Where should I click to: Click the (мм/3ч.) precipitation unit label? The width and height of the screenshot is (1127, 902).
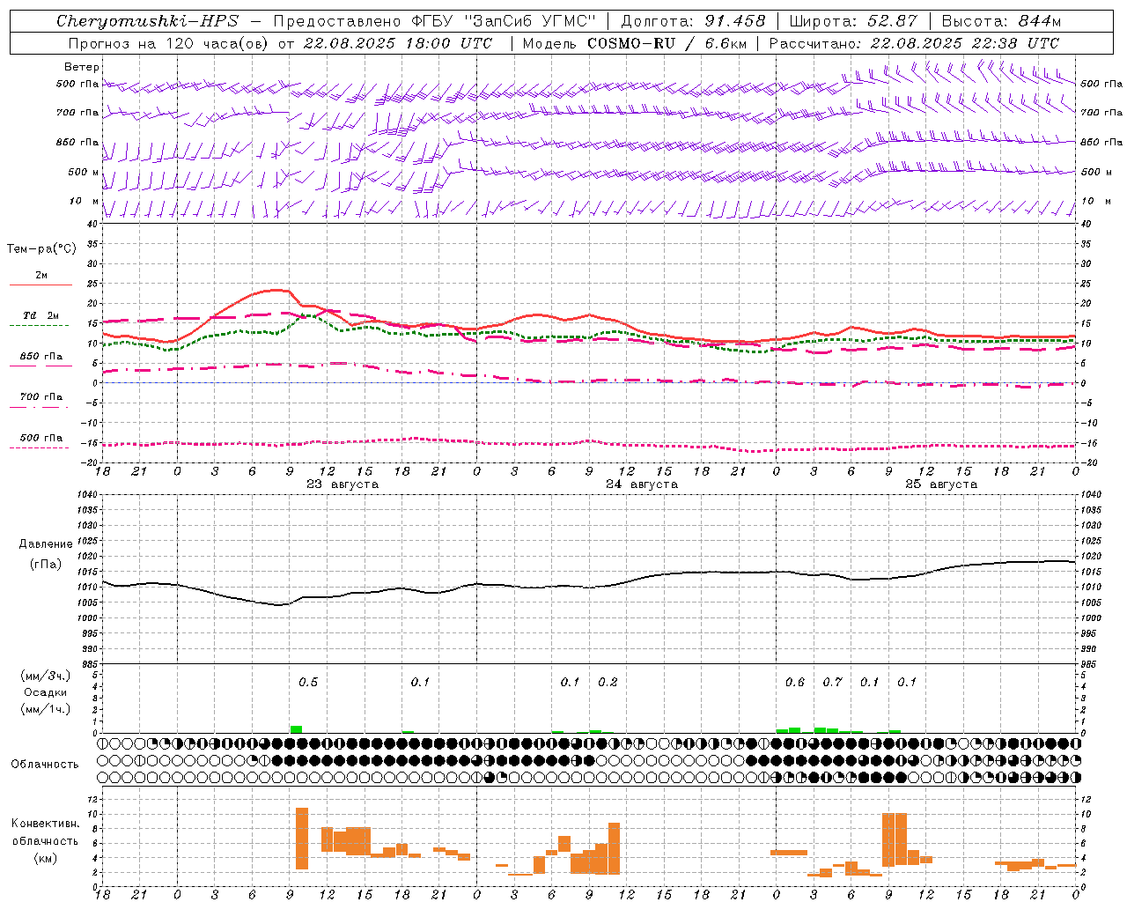(46, 676)
